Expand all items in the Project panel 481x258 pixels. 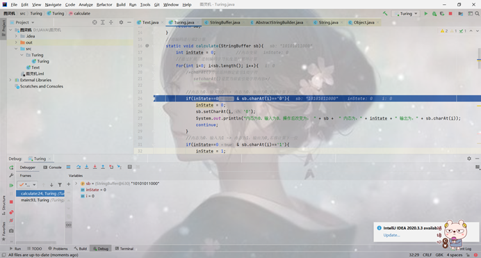103,22
